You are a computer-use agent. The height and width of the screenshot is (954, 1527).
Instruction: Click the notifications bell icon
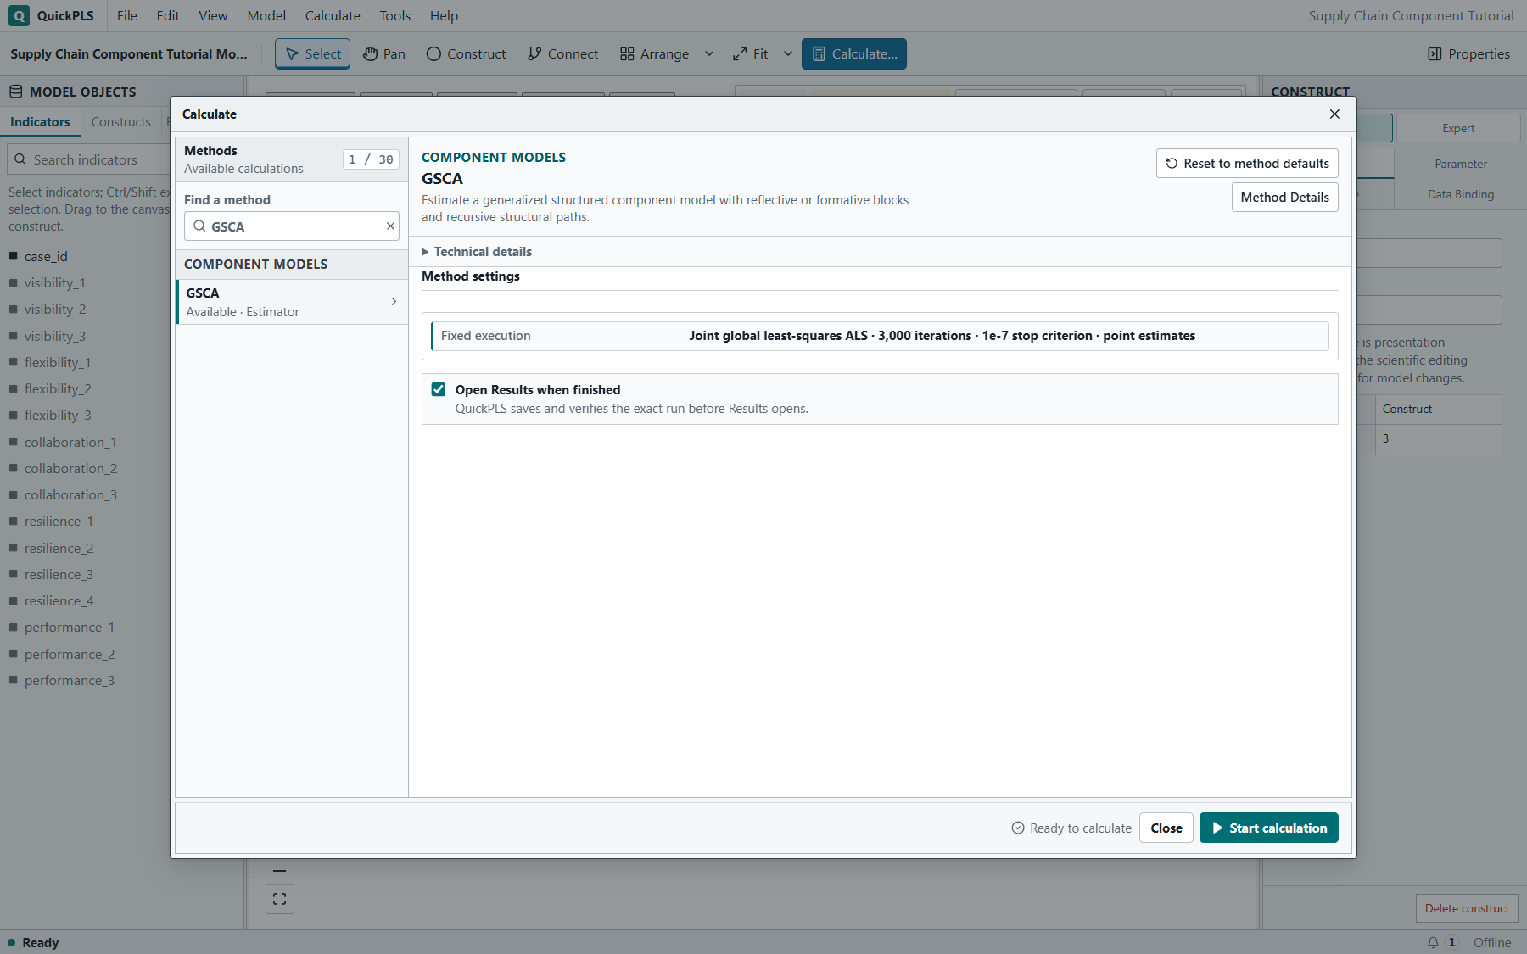(1433, 942)
